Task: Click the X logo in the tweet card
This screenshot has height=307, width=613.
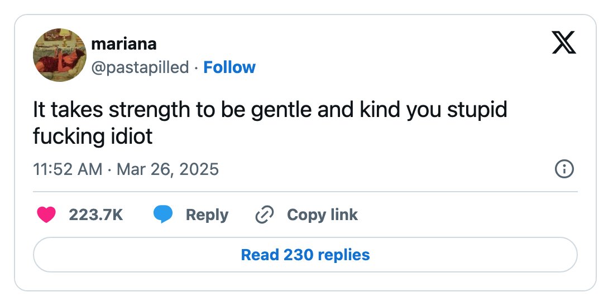Action: click(x=564, y=42)
